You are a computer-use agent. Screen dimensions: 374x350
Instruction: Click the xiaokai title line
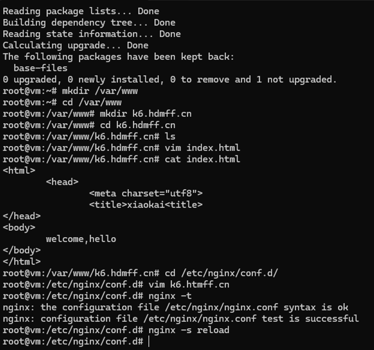point(146,204)
